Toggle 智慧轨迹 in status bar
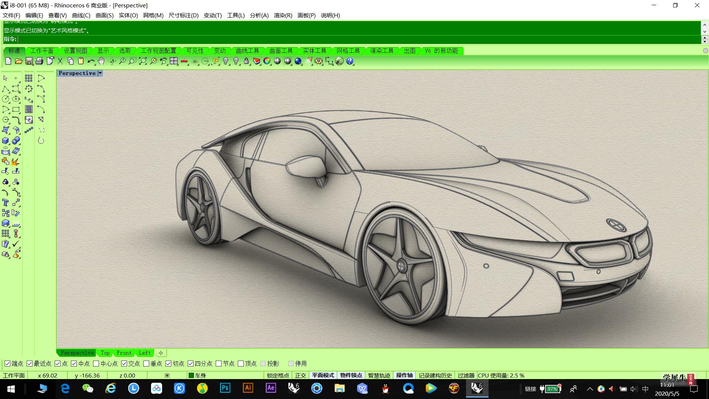 (379, 375)
